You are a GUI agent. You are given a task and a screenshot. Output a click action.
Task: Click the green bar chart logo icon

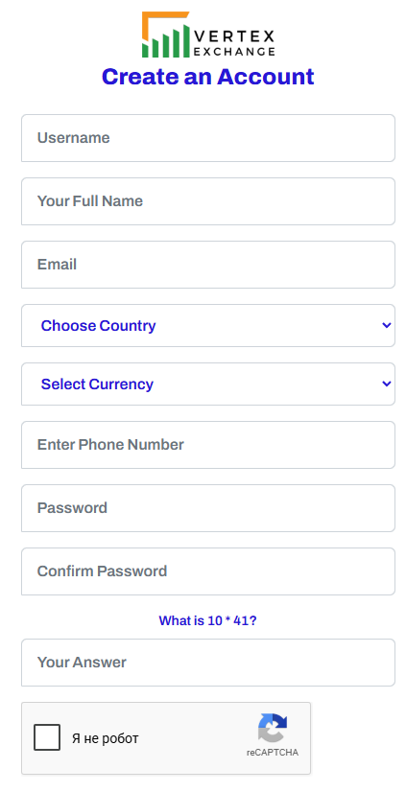[x=166, y=35]
